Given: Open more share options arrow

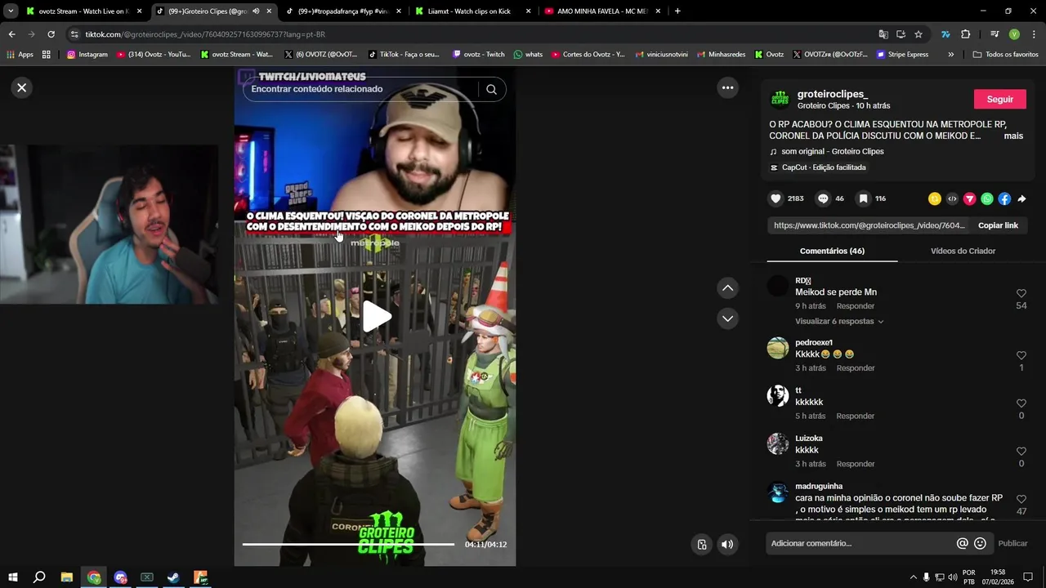Looking at the screenshot, I should 1021,198.
